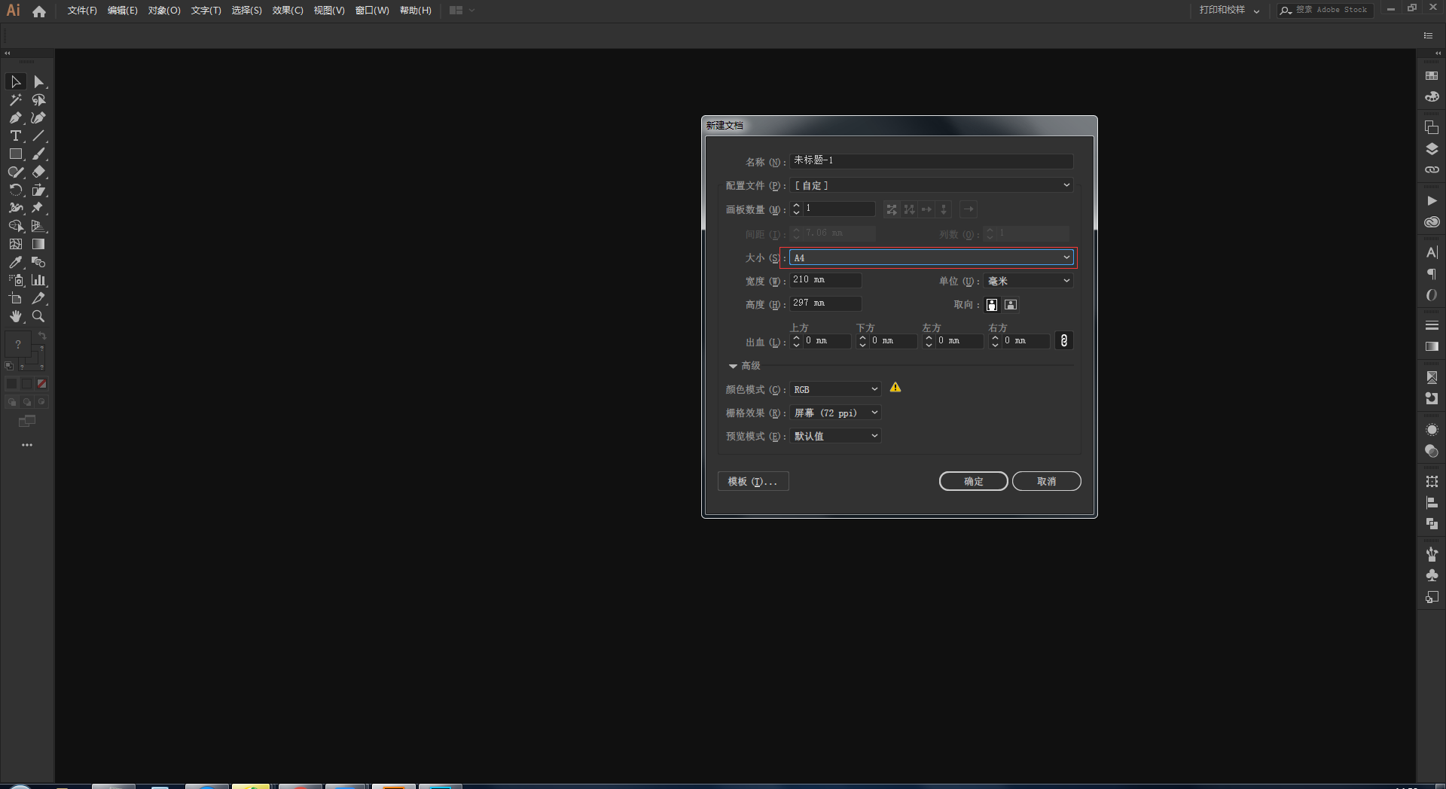Click the edit toolbar three dots
This screenshot has height=789, width=1446.
click(x=27, y=445)
